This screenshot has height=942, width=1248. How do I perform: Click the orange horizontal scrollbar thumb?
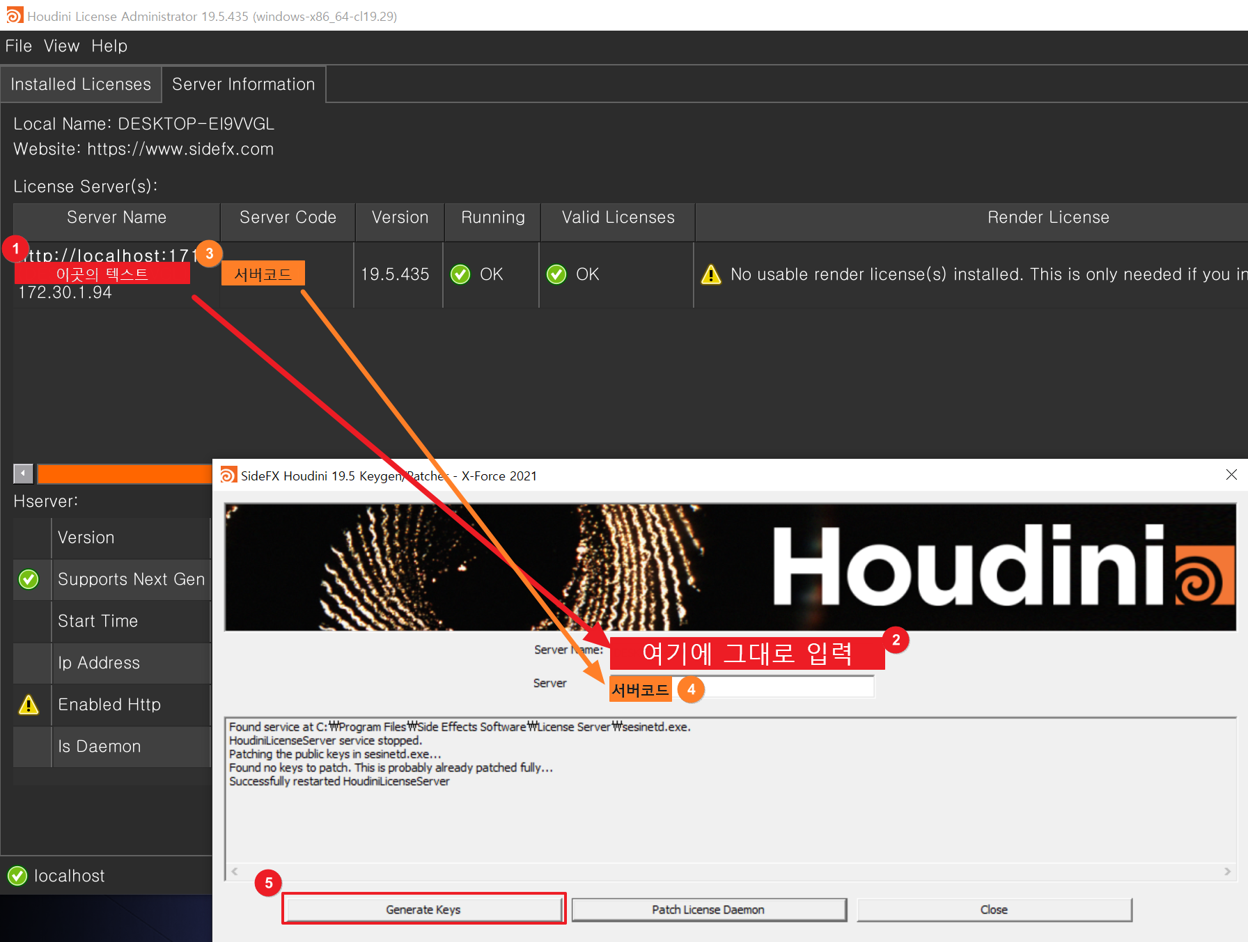pos(124,474)
